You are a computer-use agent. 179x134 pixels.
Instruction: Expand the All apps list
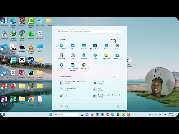point(115,39)
